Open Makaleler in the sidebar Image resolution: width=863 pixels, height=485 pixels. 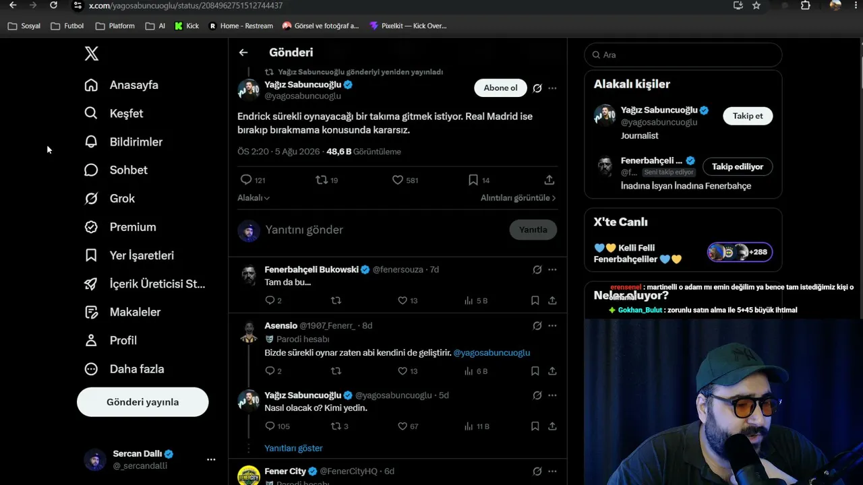click(x=122, y=312)
